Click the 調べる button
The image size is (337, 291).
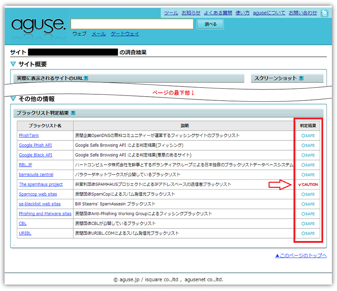coord(210,24)
